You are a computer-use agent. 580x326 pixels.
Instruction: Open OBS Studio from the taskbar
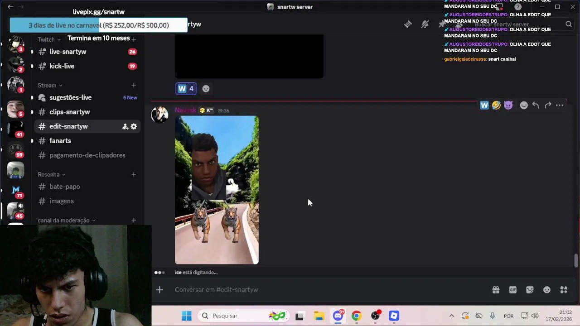click(x=376, y=316)
